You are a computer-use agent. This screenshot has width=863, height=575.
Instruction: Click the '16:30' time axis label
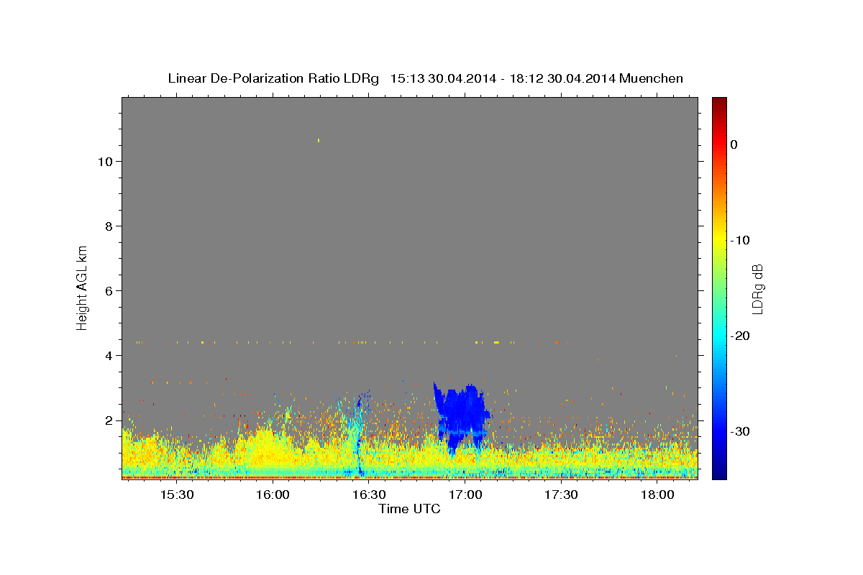click(x=369, y=494)
